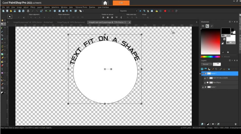
Task: Click the Open file folder icon
Action: (x=11, y=11)
